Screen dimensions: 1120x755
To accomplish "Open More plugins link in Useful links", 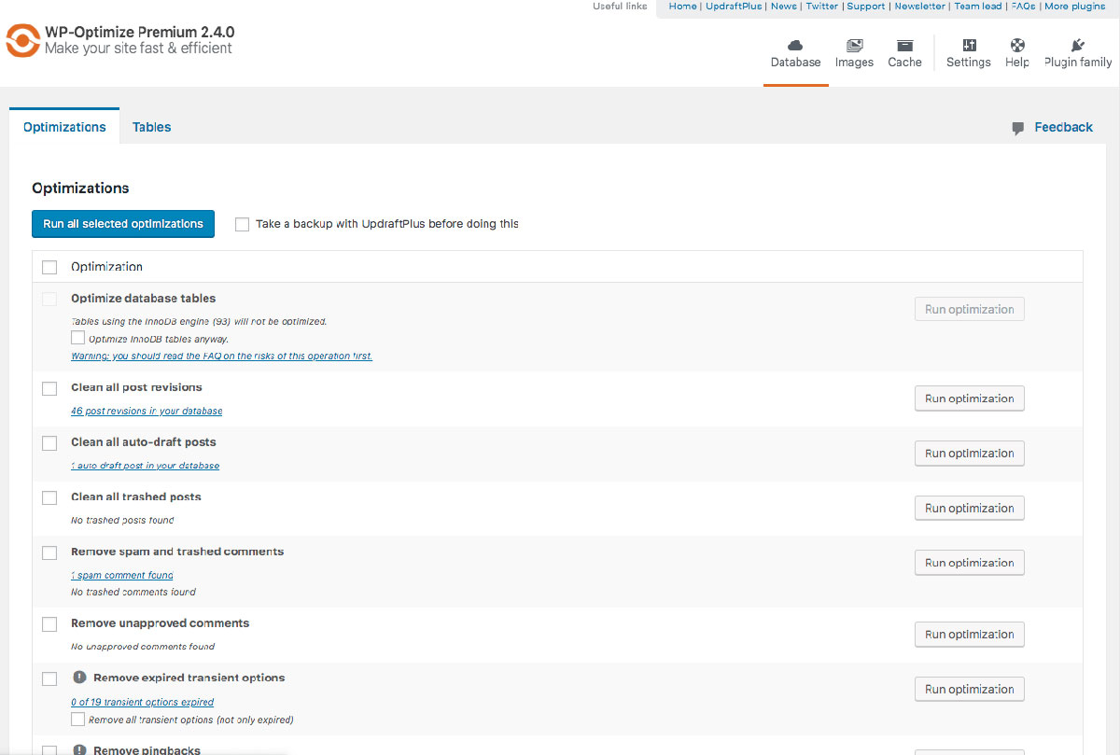I will (1074, 7).
